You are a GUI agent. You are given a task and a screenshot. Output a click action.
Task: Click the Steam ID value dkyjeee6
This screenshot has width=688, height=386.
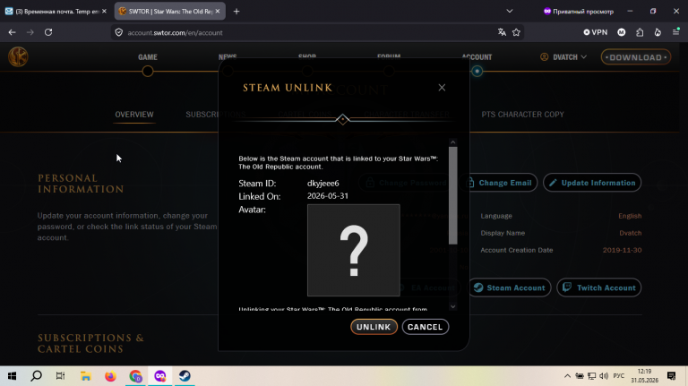[322, 184]
